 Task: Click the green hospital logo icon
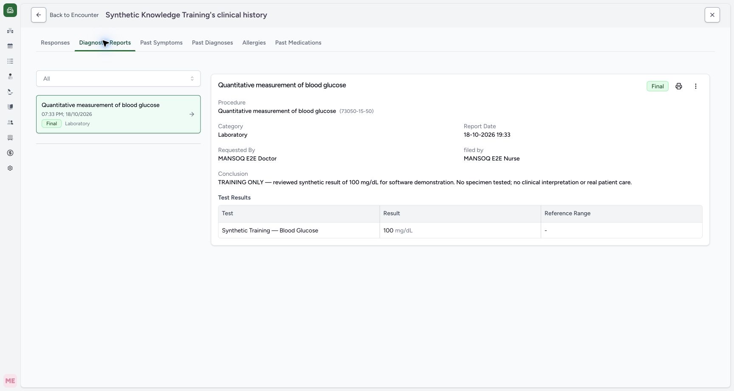click(x=10, y=10)
